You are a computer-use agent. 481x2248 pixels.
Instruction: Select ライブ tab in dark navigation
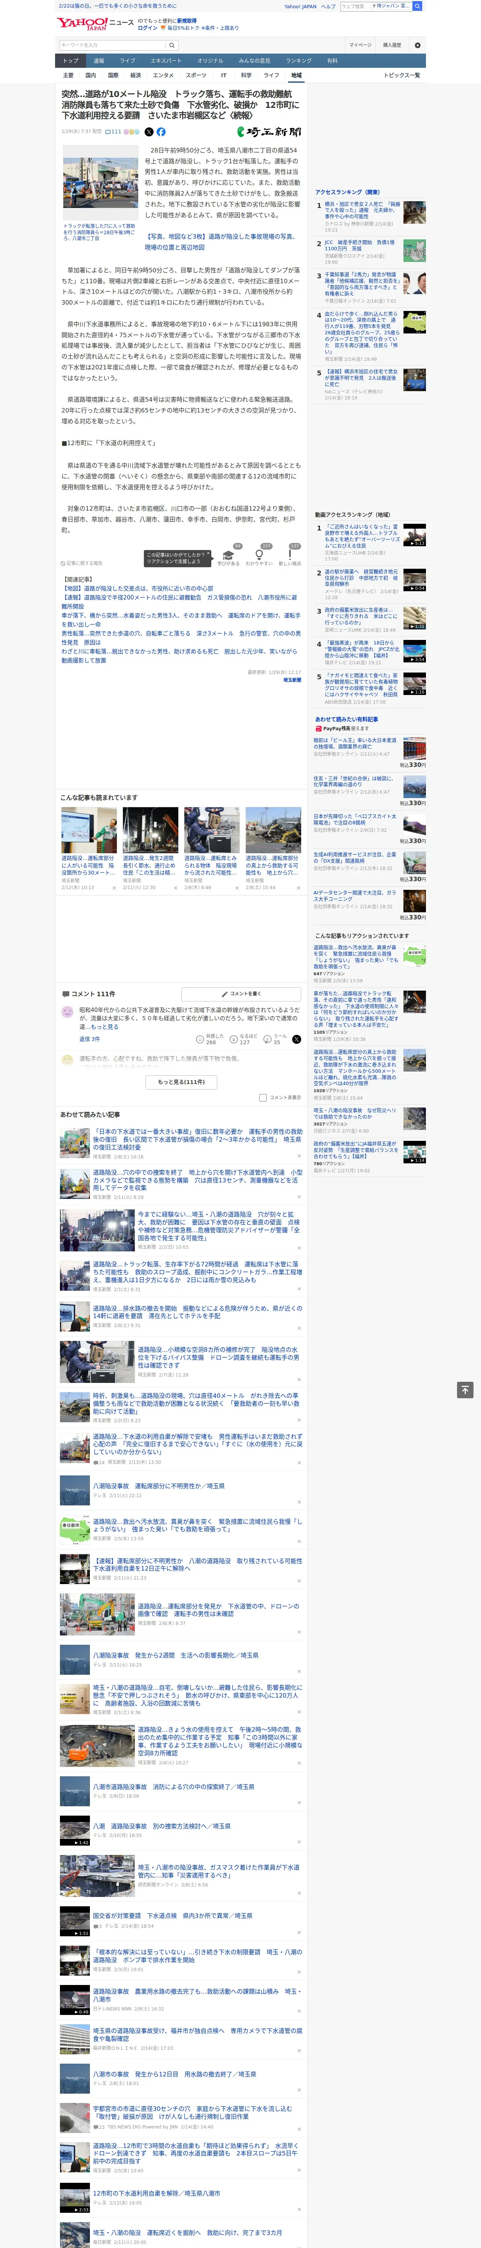pos(127,61)
